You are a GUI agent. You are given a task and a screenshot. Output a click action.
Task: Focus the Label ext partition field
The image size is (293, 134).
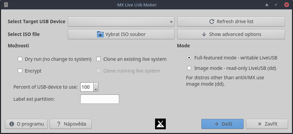coord(100,99)
